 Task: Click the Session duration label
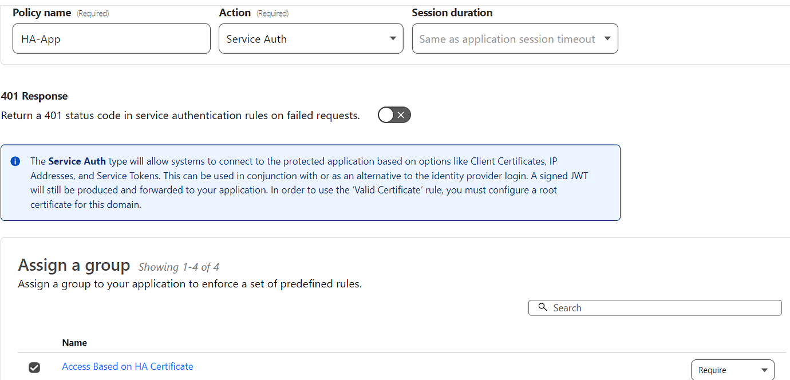tap(452, 13)
